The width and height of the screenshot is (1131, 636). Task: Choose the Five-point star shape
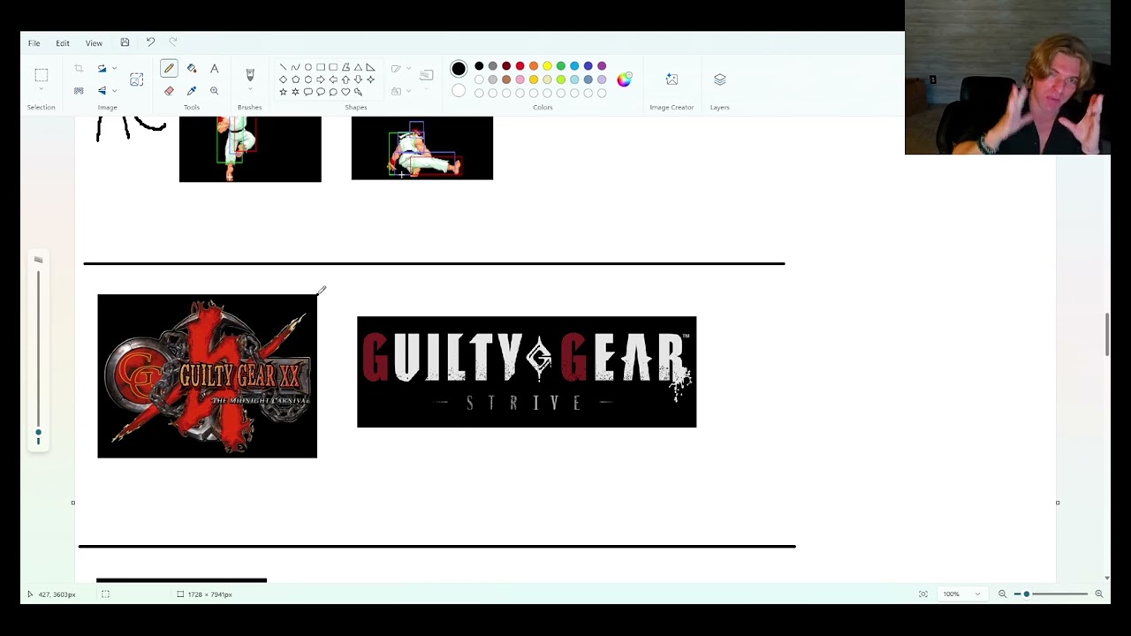[x=283, y=92]
